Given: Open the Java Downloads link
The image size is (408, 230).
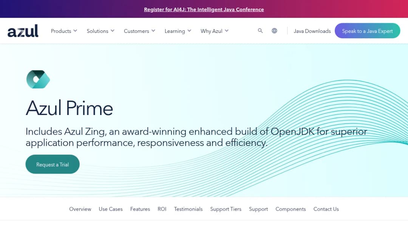Looking at the screenshot, I should [x=312, y=31].
